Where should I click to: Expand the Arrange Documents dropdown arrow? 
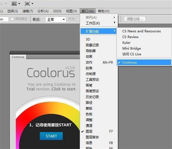tap(19, 4)
